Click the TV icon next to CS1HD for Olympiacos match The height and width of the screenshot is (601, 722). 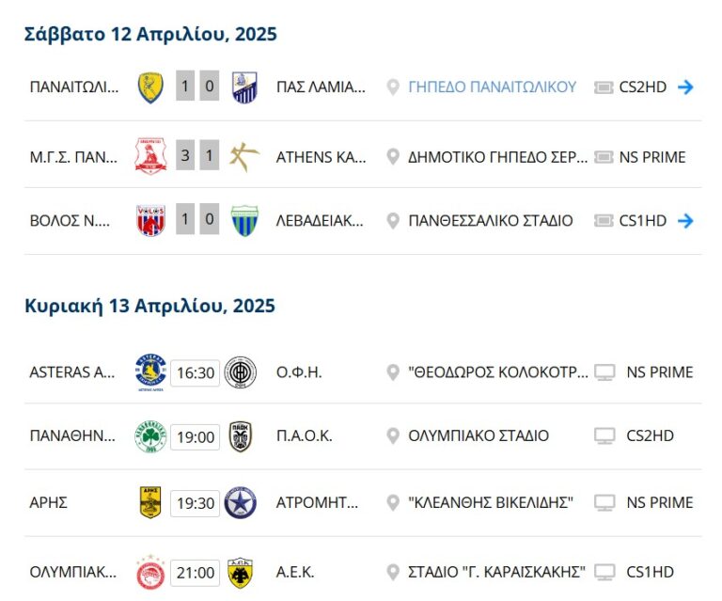point(605,572)
